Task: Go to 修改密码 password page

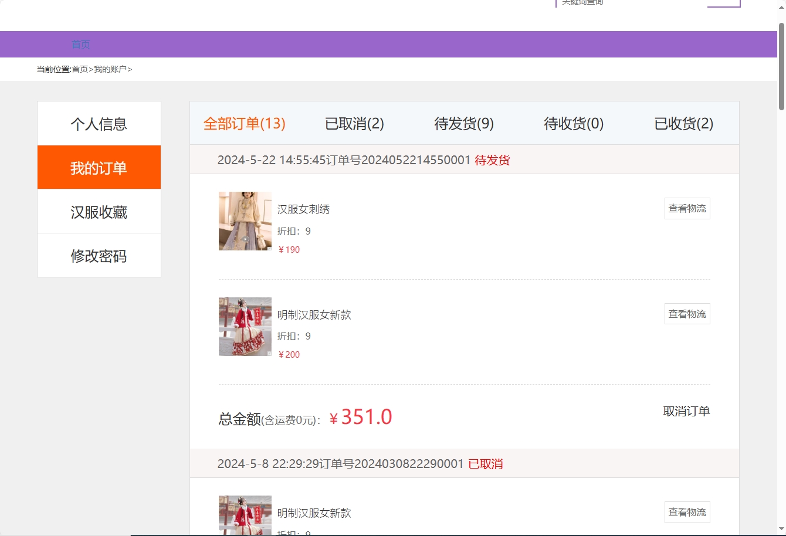Action: [99, 255]
